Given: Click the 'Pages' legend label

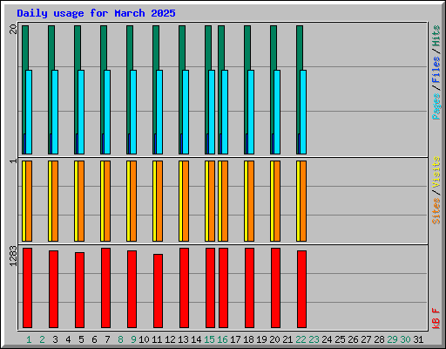Looking at the screenshot, I should (x=436, y=106).
